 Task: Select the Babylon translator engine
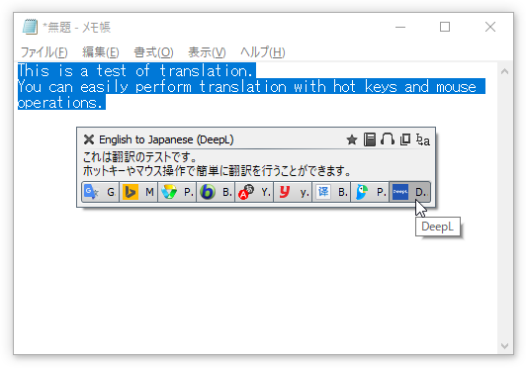pos(216,192)
